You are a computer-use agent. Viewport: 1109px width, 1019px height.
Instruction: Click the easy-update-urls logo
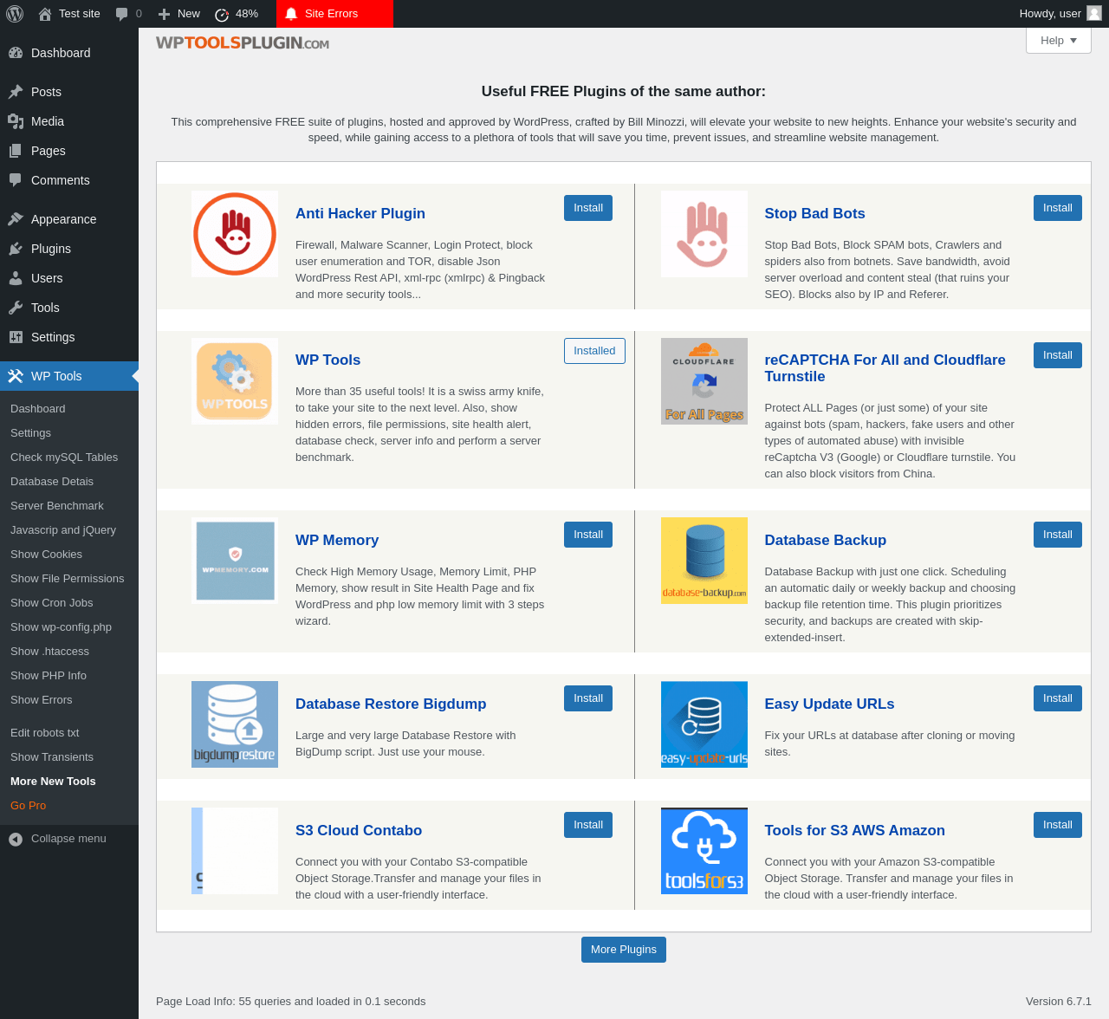tap(704, 724)
